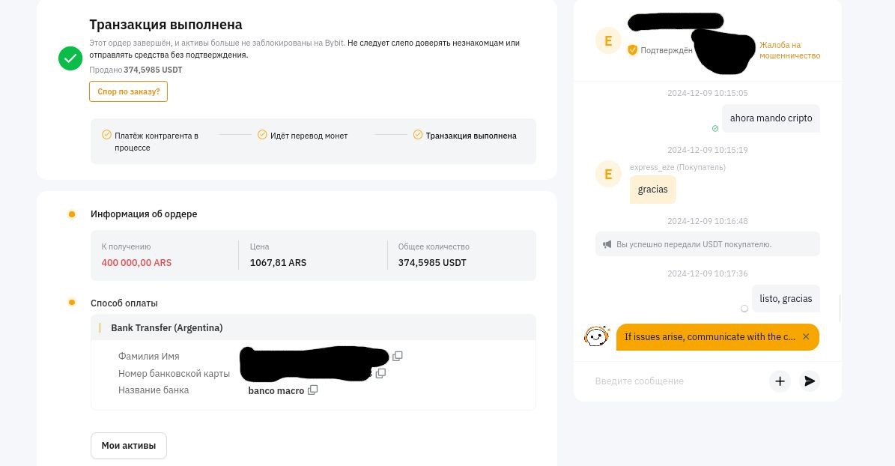Open the Спор по заказу button
Viewport: 895px width, 466px height.
click(128, 91)
